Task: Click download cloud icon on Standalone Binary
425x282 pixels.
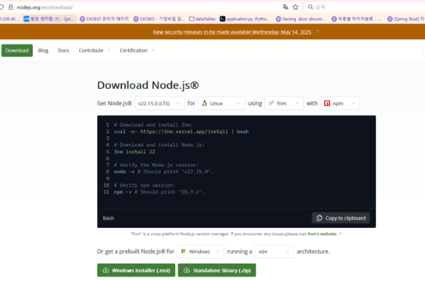Action: click(187, 270)
